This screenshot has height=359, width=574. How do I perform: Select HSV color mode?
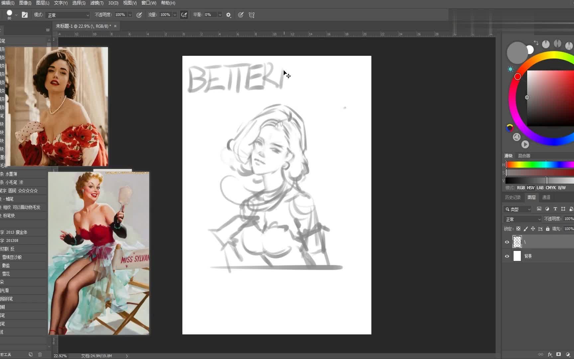(531, 188)
